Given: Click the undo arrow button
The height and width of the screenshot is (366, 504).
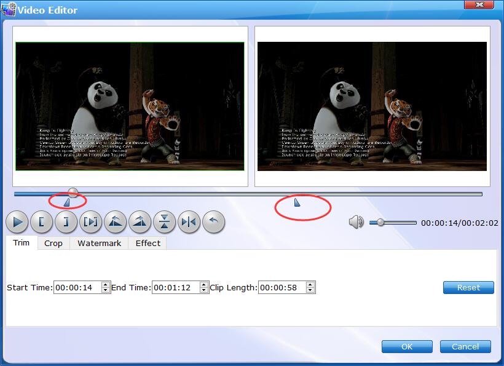Looking at the screenshot, I should pos(213,222).
